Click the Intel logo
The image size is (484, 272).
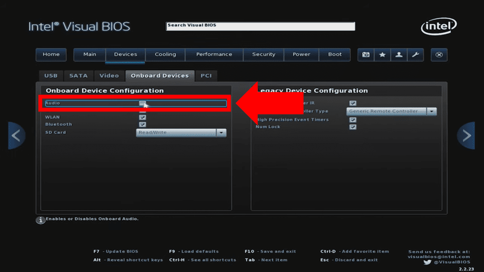coord(439,26)
